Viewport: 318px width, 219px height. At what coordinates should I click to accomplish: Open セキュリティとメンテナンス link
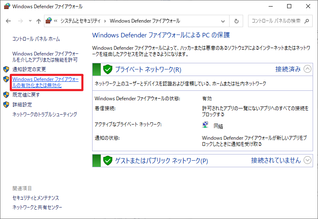coord(35,198)
